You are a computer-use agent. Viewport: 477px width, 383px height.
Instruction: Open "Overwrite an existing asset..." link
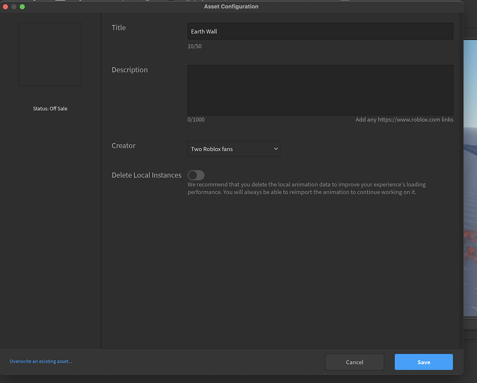(x=40, y=361)
